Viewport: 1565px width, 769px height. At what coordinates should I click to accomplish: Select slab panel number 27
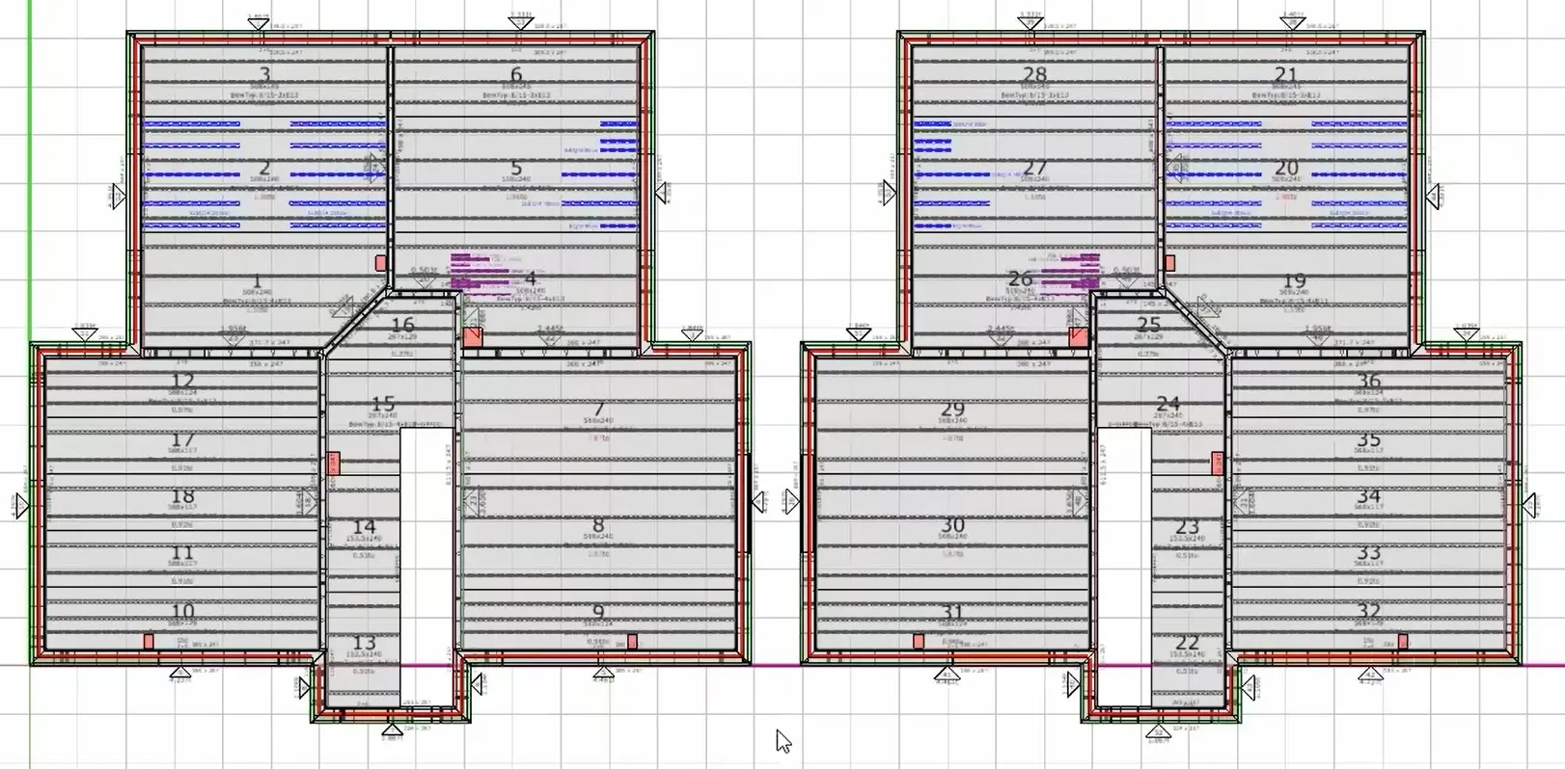(1034, 168)
